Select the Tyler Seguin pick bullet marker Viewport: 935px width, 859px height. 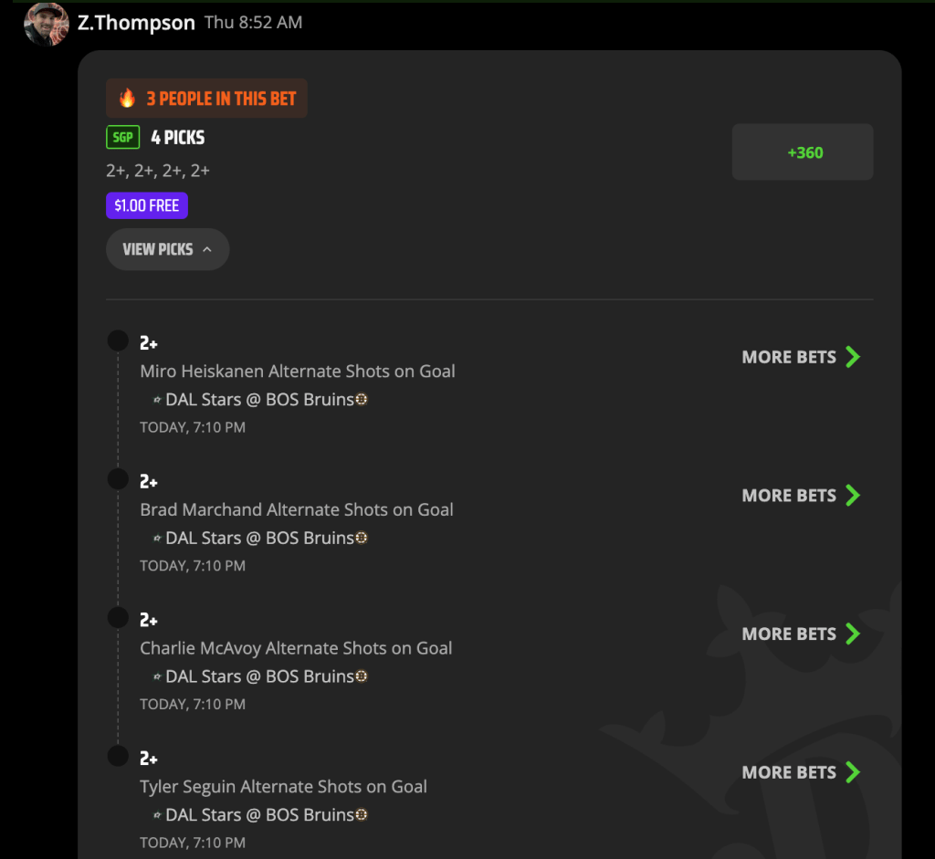tap(118, 756)
